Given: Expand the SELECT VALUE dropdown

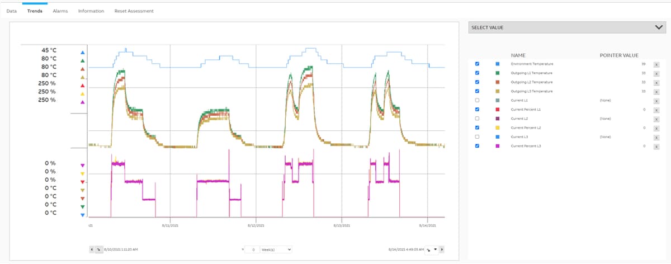Looking at the screenshot, I should pyautogui.click(x=567, y=27).
